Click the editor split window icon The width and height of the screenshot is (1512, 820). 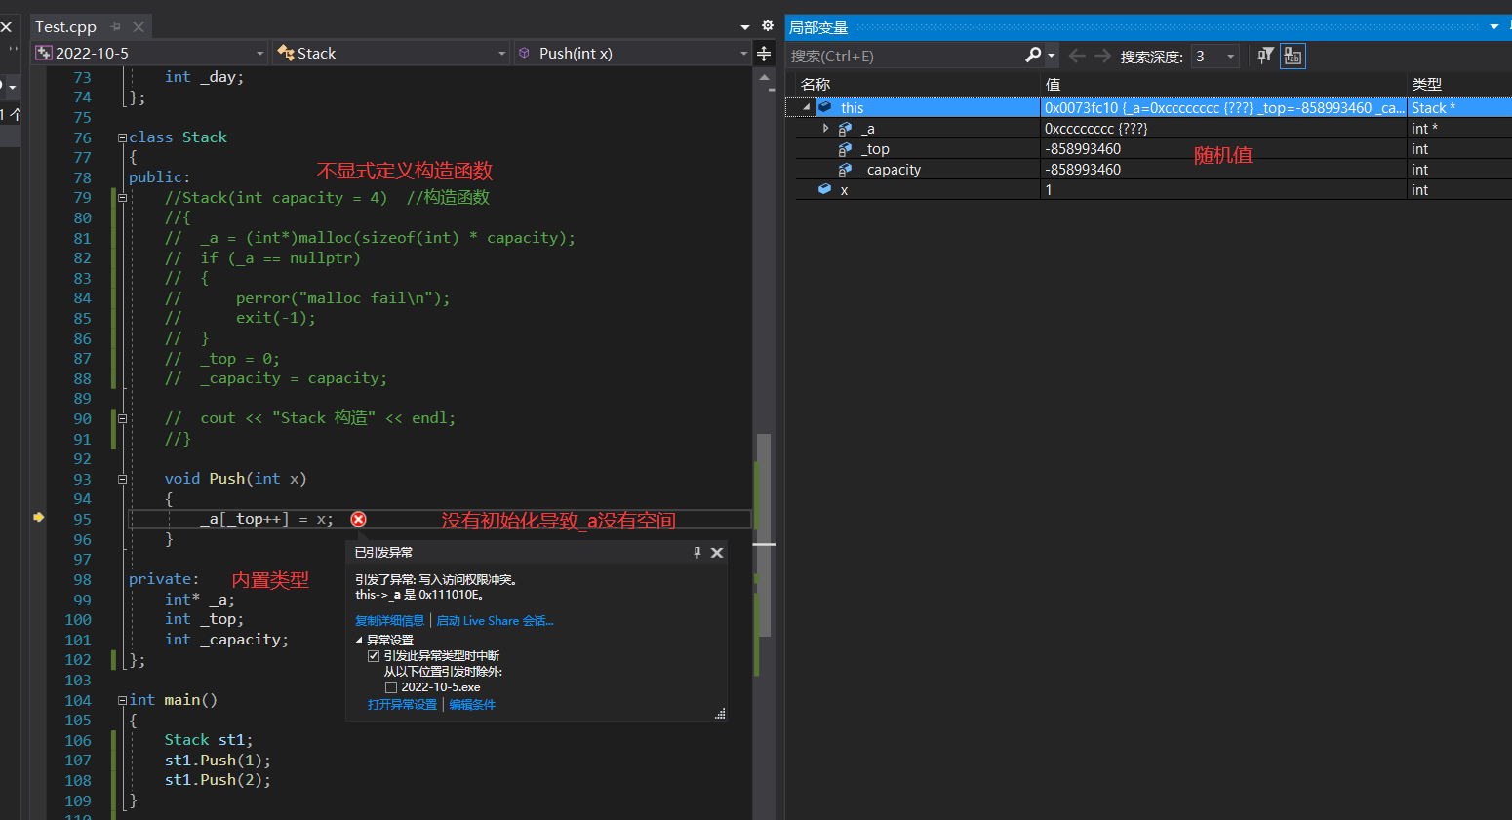(764, 54)
